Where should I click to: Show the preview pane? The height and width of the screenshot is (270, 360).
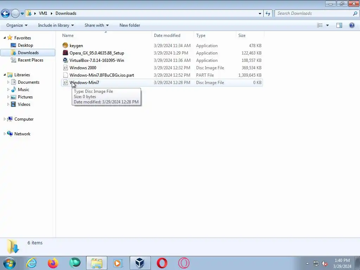click(x=339, y=25)
